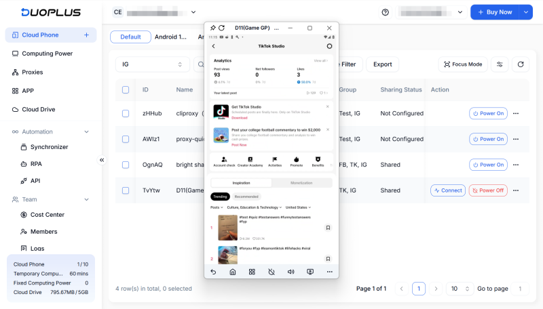Image resolution: width=543 pixels, height=309 pixels.
Task: Open the Buy Now dropdown arrow
Action: pos(526,12)
